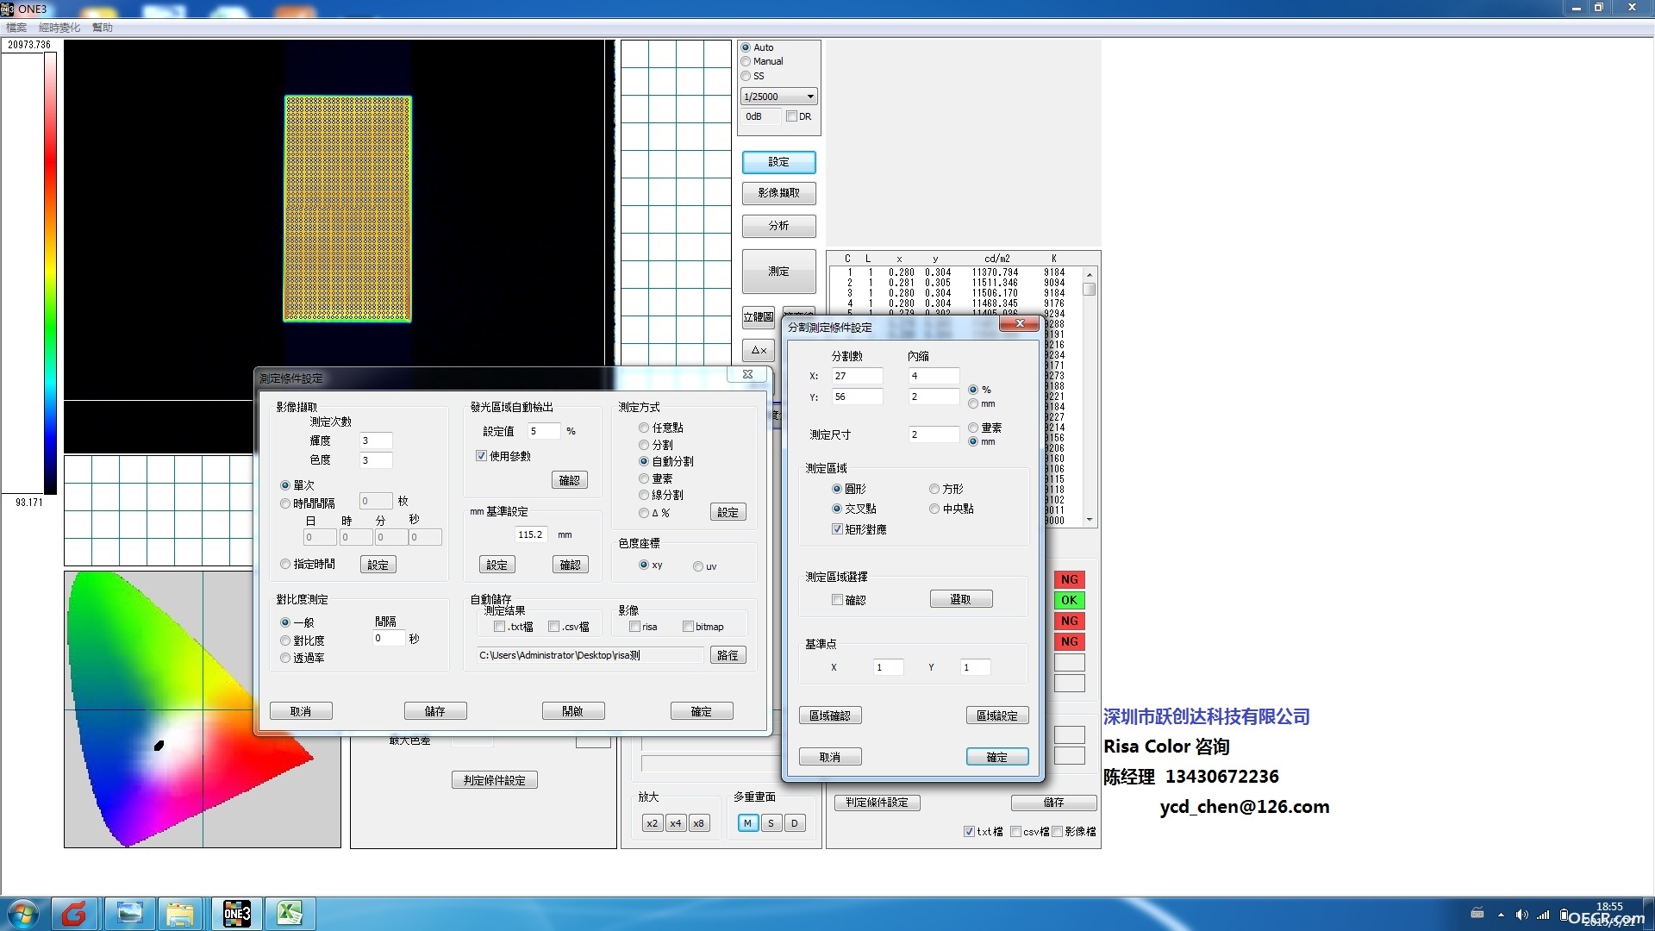Toggle the DR checkbox
The height and width of the screenshot is (931, 1655).
(792, 116)
